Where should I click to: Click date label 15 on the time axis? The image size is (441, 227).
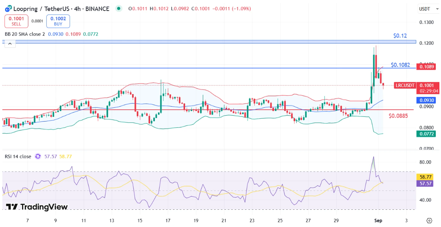tap(140, 220)
